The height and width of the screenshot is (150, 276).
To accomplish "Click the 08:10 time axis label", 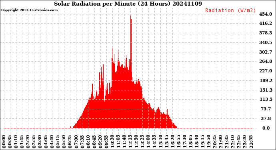I will (x=88, y=142).
